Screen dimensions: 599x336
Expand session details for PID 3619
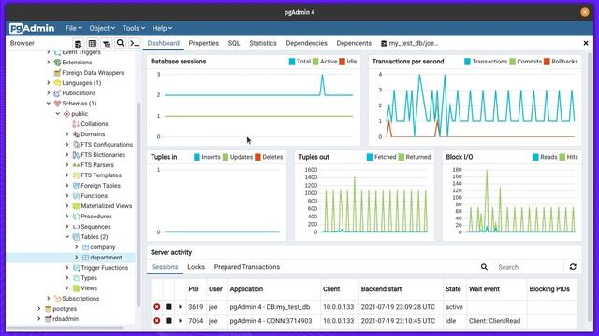tap(181, 307)
